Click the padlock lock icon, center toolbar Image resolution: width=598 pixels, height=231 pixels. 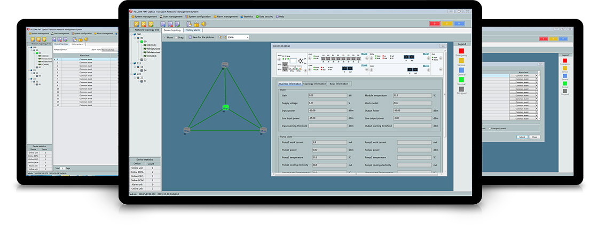[196, 24]
